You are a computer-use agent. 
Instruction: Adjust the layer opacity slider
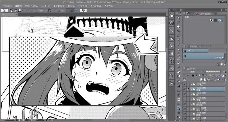[213, 72]
